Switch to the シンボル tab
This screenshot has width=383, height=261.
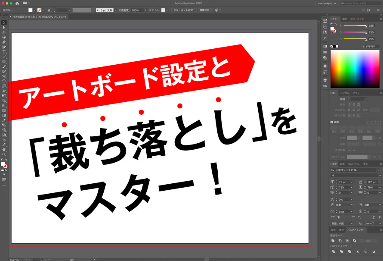click(x=345, y=93)
